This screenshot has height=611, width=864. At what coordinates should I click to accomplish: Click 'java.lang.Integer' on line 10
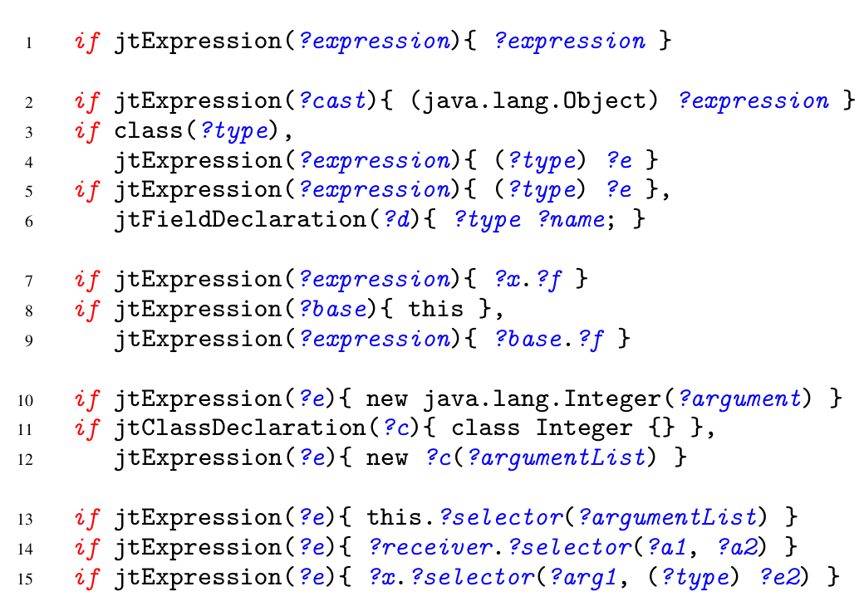pyautogui.click(x=541, y=398)
